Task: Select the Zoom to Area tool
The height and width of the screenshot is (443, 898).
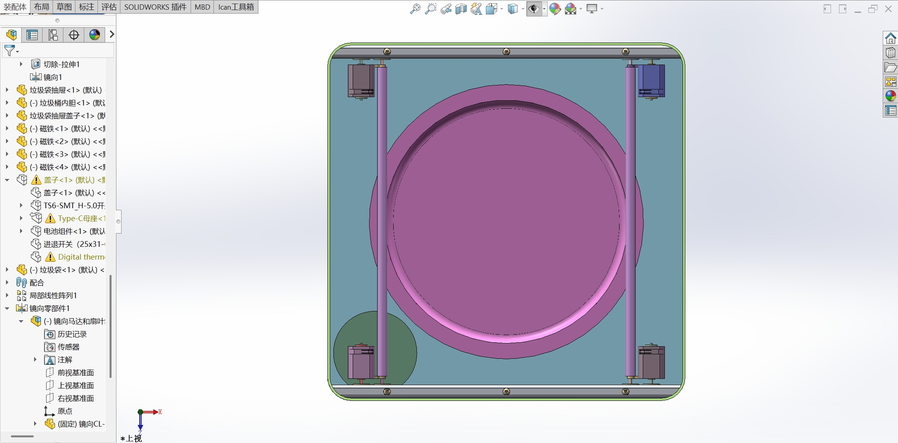Action: (x=430, y=9)
